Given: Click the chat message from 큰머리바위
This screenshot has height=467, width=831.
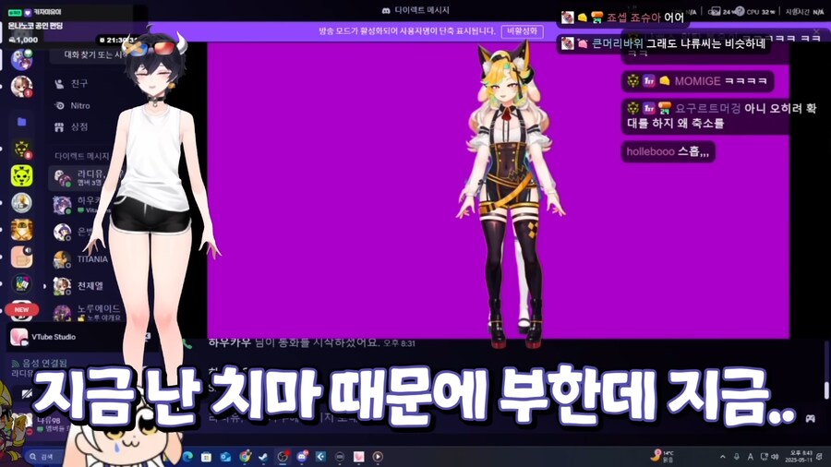Looking at the screenshot, I should click(x=664, y=44).
